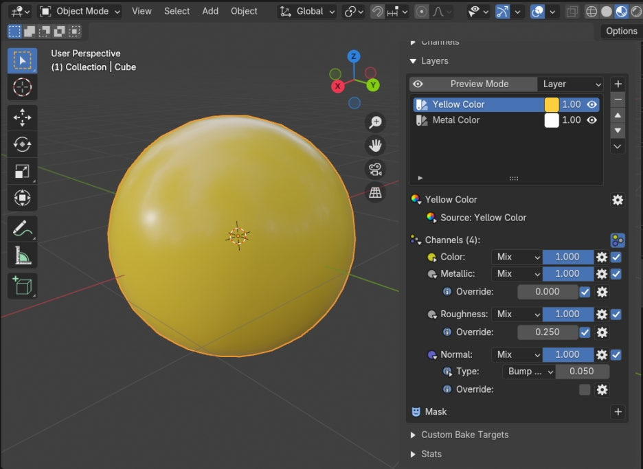The width and height of the screenshot is (643, 469).
Task: Open Yellow Color layer settings gear
Action: (x=618, y=200)
